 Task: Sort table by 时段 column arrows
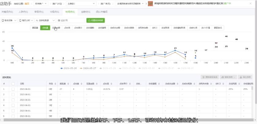(x=55, y=84)
